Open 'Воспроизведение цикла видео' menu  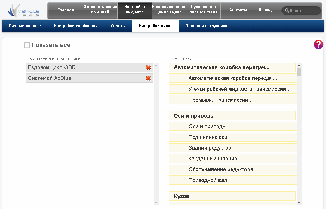pos(169,10)
